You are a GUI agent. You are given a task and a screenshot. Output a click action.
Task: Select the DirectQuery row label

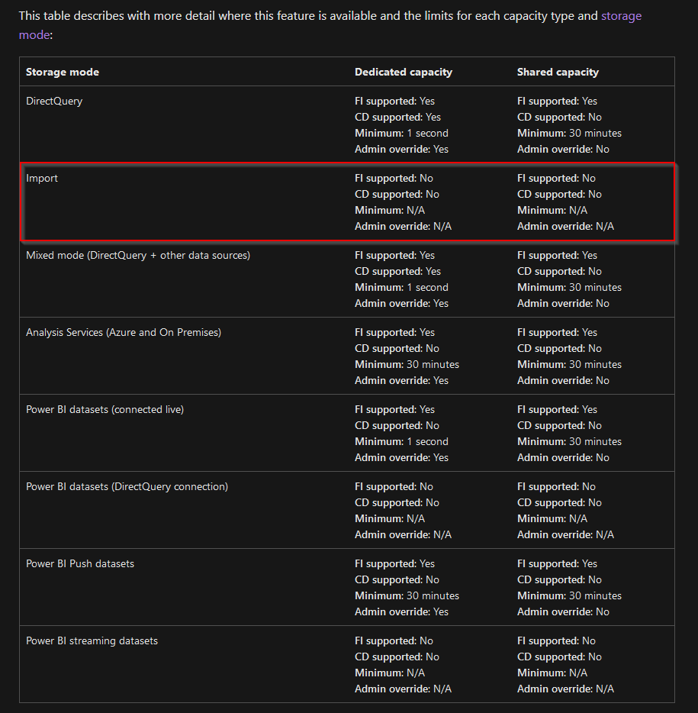coord(54,101)
